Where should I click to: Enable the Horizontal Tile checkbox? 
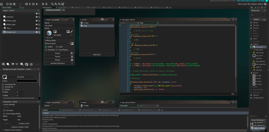pos(3,84)
